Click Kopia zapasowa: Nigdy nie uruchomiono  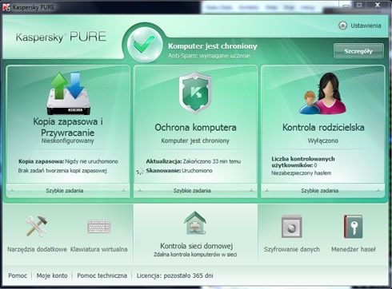point(68,161)
